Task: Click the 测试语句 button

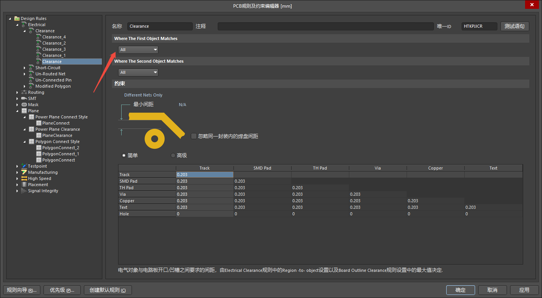Action: (x=515, y=26)
